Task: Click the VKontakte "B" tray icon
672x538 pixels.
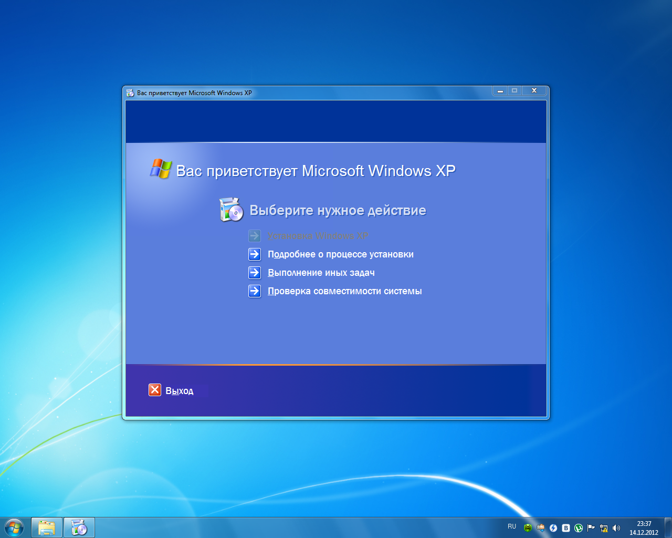Action: click(566, 528)
